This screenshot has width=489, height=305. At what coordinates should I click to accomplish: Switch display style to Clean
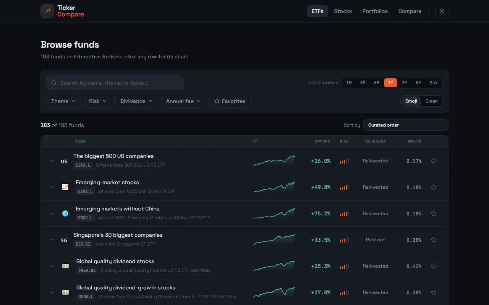431,101
